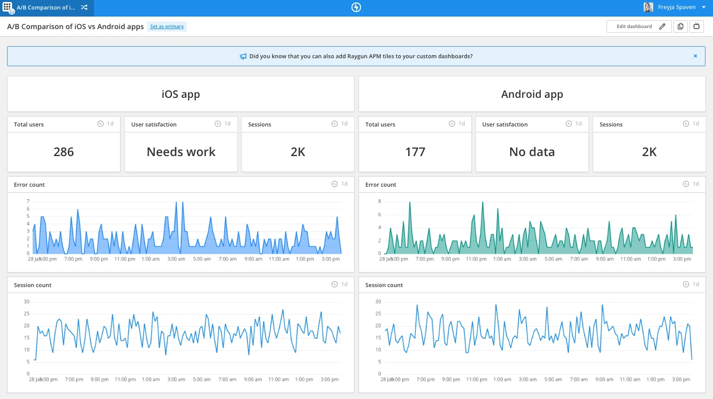Click the No data satisfaction value
Viewport: 713px width, 399px height.
pos(532,152)
